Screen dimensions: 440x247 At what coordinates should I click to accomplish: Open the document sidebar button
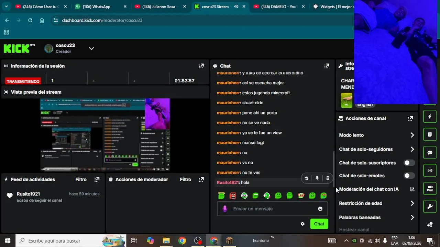pos(430,134)
